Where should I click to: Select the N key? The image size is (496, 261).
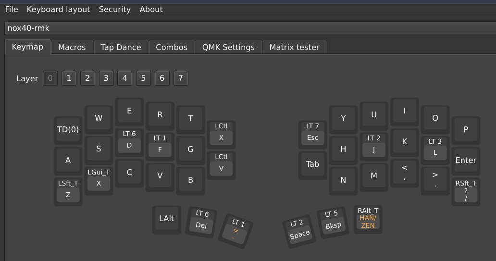[x=344, y=181]
